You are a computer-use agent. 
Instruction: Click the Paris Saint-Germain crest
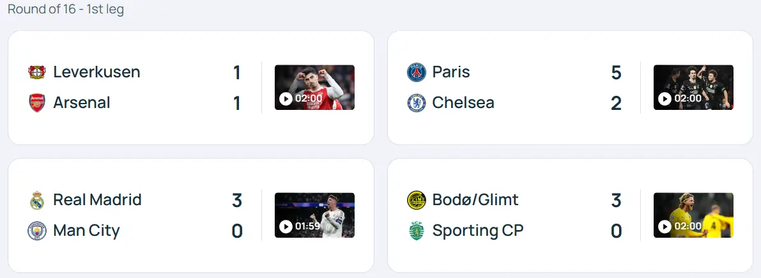[x=416, y=72]
